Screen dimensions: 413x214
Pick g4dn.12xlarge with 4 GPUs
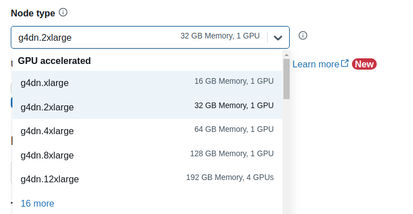[147, 179]
